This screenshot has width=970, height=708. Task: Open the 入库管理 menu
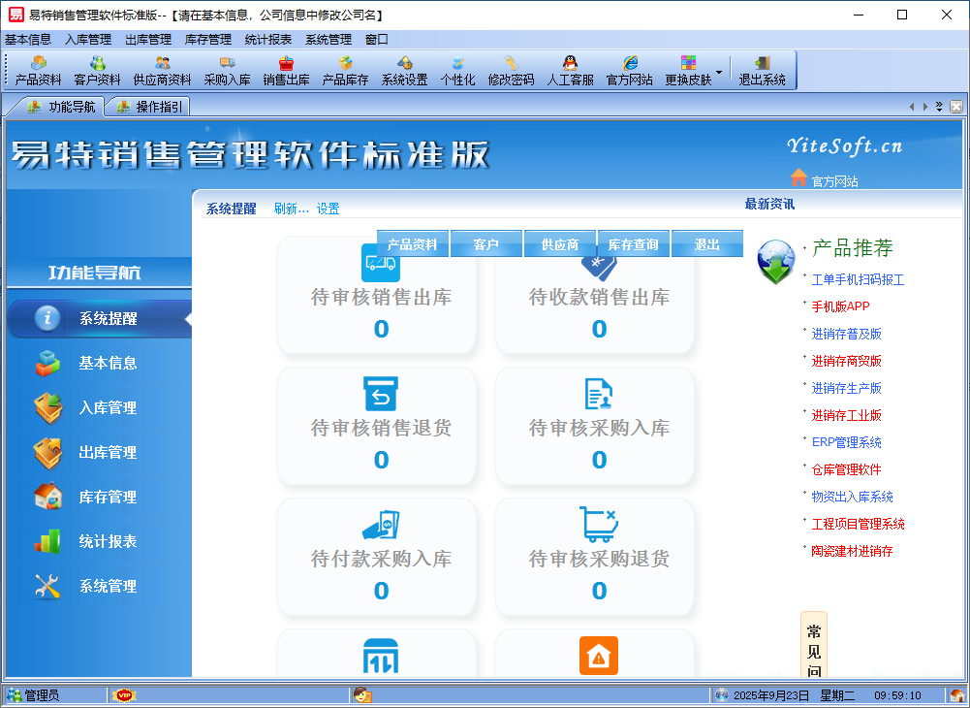pos(88,40)
